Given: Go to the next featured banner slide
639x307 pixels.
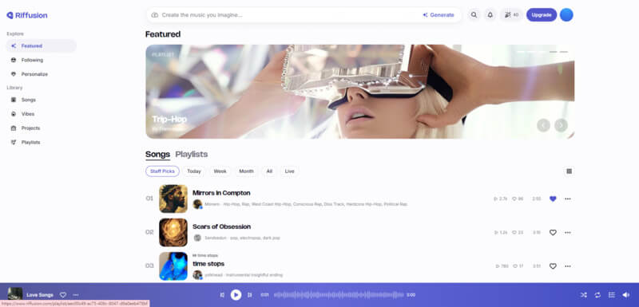Looking at the screenshot, I should (561, 125).
